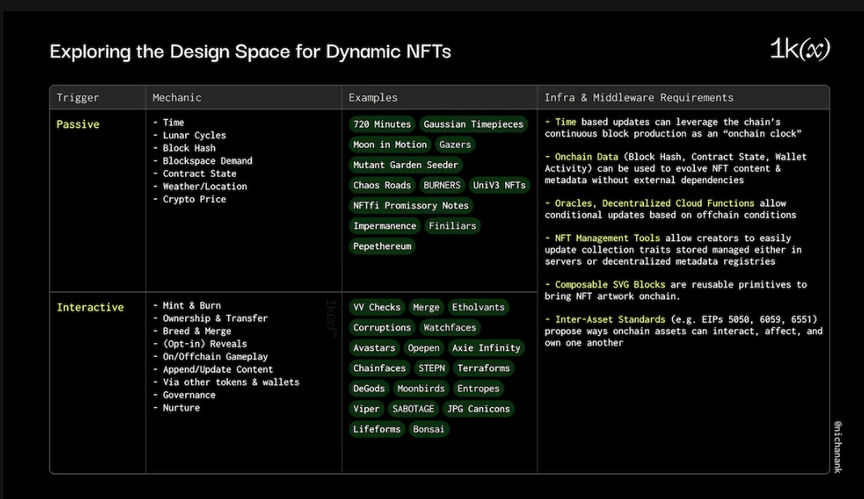Viewport: 864px width, 499px height.
Task: Click the SABOTAGE tag
Action: click(413, 409)
